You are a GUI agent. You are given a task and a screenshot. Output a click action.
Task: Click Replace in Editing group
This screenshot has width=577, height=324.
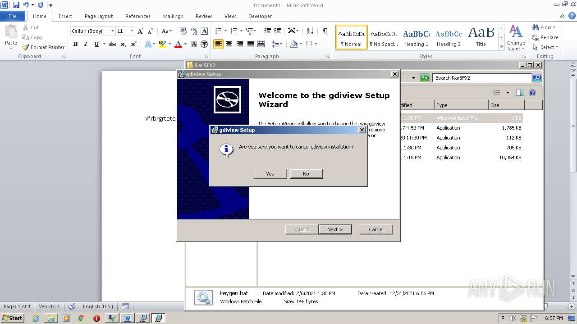pos(545,37)
